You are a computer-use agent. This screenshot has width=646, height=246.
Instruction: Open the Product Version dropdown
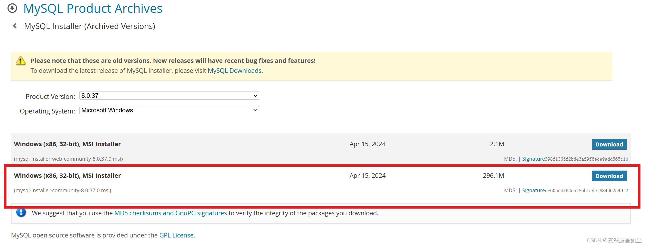coord(169,96)
